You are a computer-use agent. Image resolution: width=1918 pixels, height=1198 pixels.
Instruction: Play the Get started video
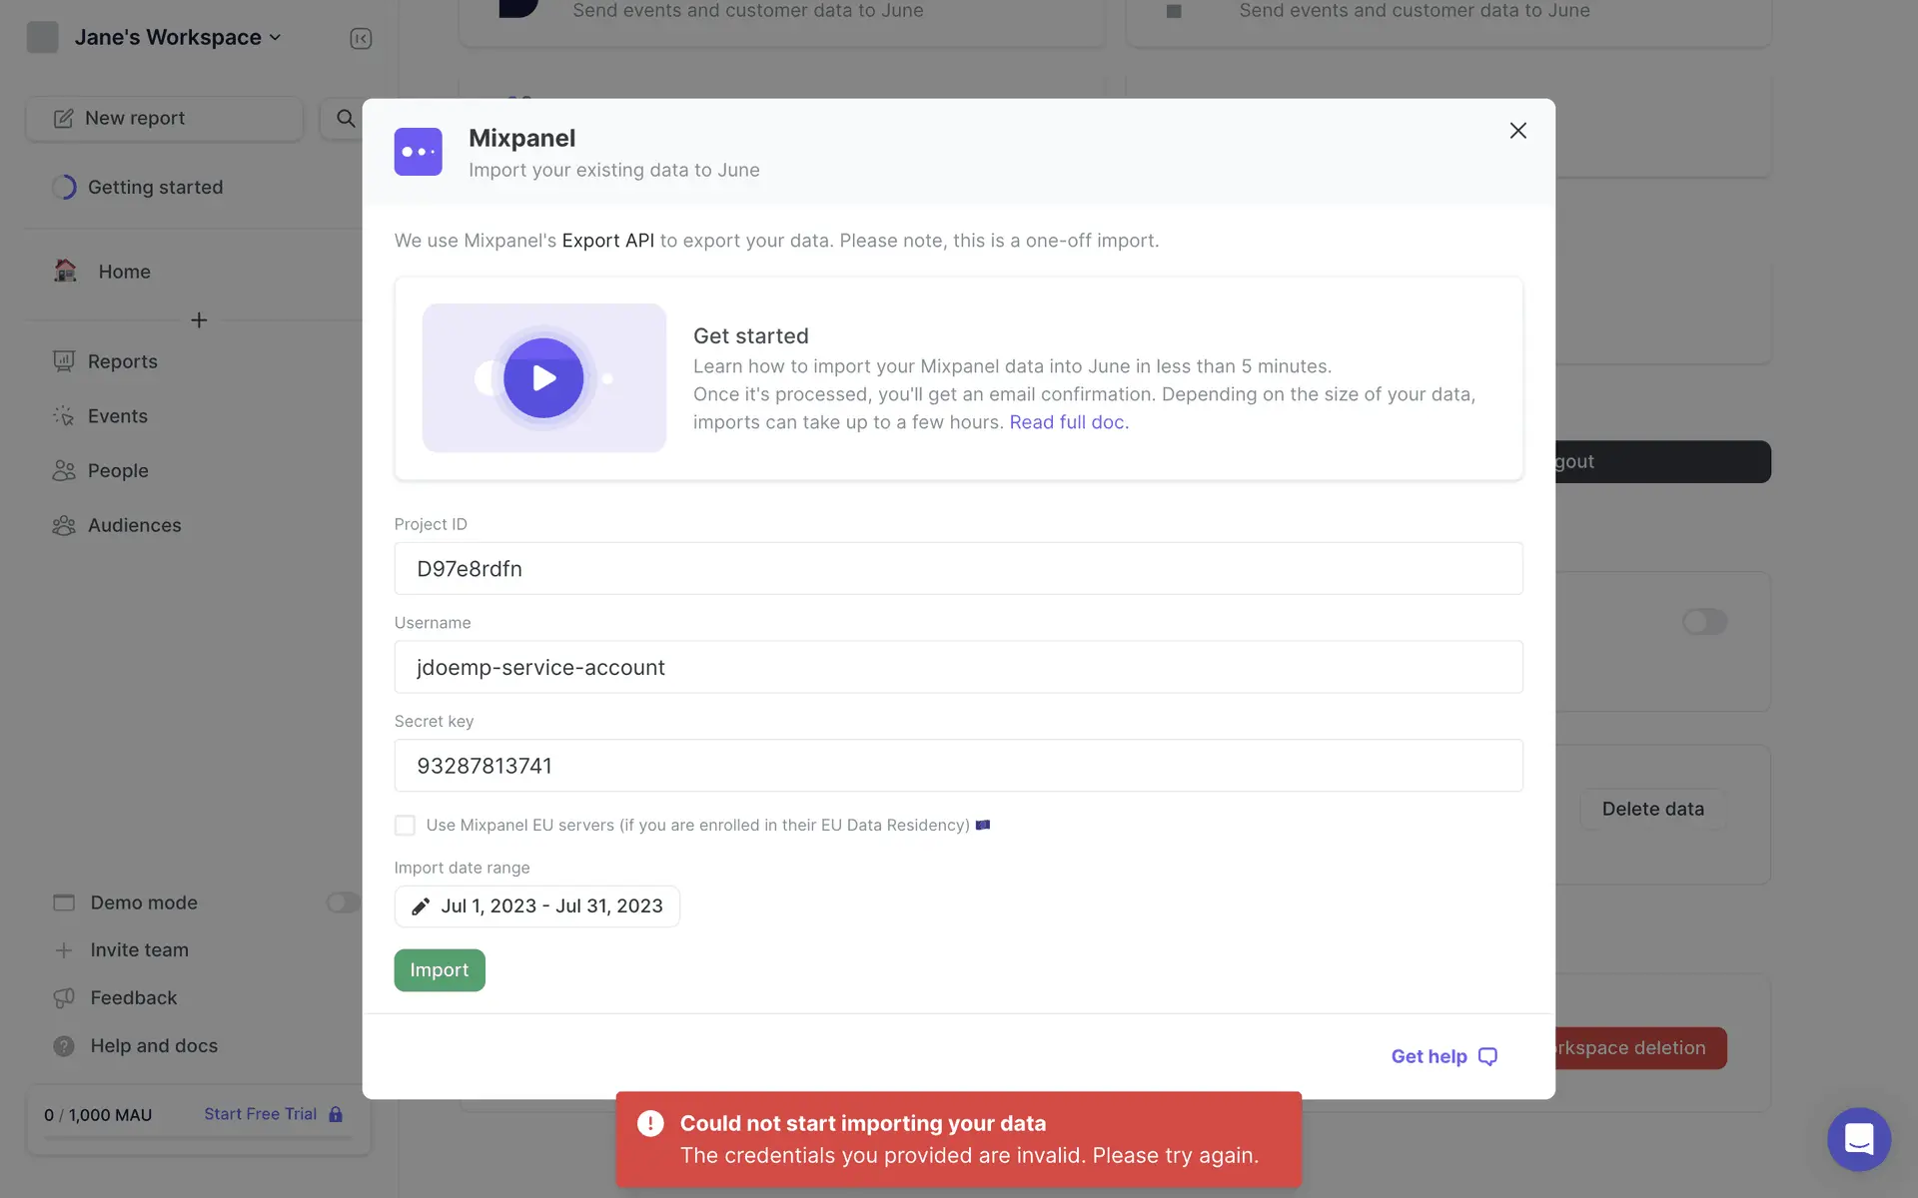543,378
